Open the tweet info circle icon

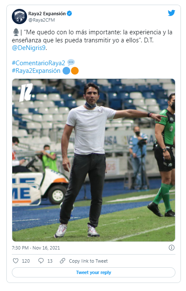[172, 247]
